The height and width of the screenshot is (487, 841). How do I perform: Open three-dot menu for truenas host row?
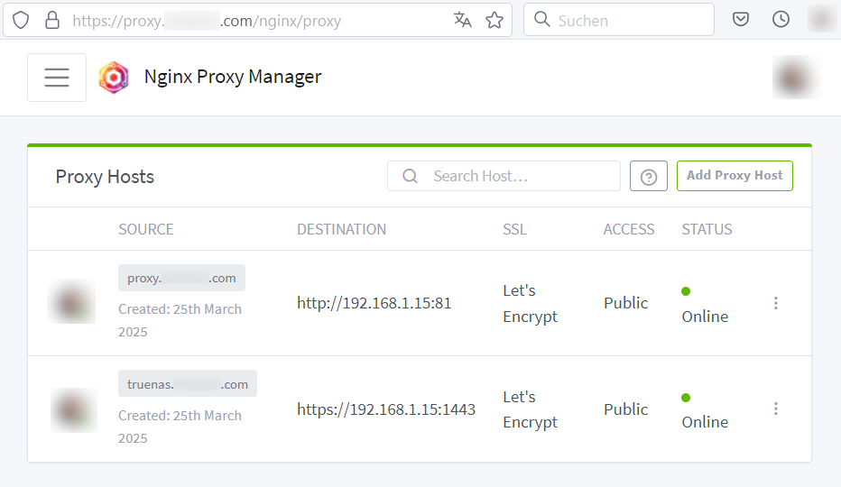(775, 409)
